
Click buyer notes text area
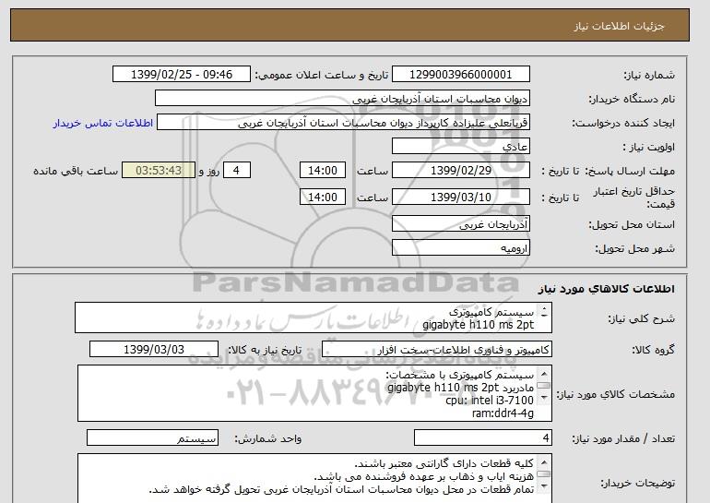pyautogui.click(x=314, y=478)
